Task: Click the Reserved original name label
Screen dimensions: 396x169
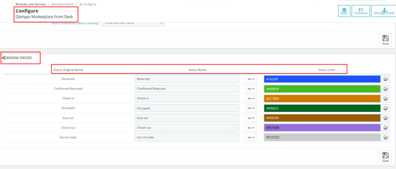Action: 68,79
